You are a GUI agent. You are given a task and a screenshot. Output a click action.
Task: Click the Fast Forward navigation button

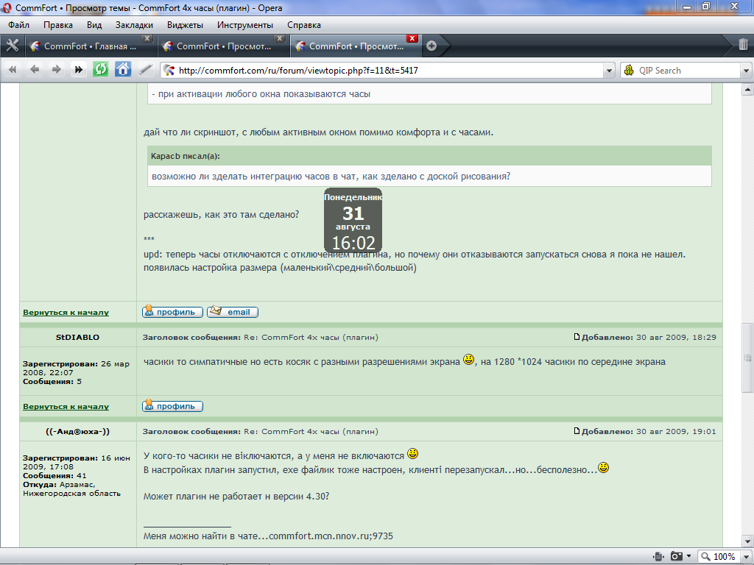[78, 70]
